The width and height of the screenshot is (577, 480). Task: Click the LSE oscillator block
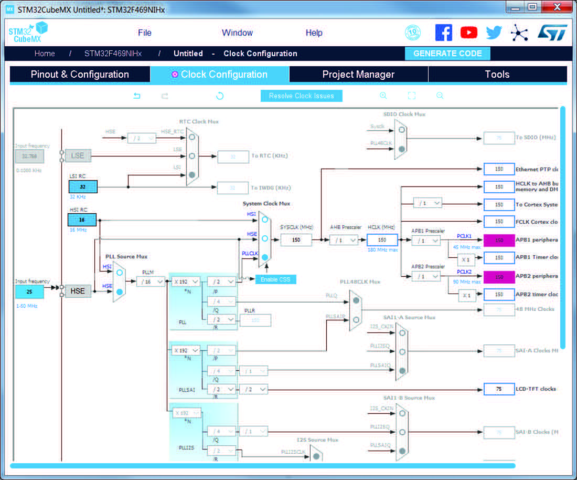(78, 156)
